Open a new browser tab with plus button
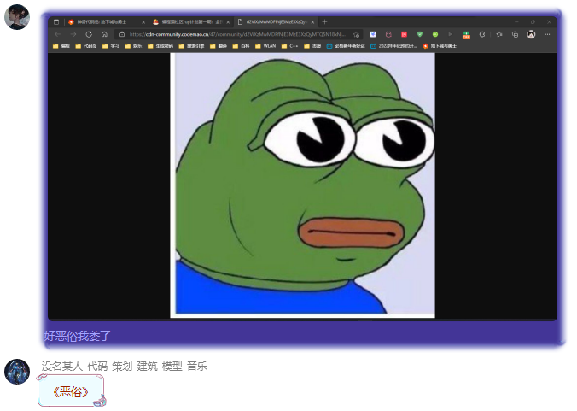The height and width of the screenshot is (411, 577). click(x=324, y=22)
